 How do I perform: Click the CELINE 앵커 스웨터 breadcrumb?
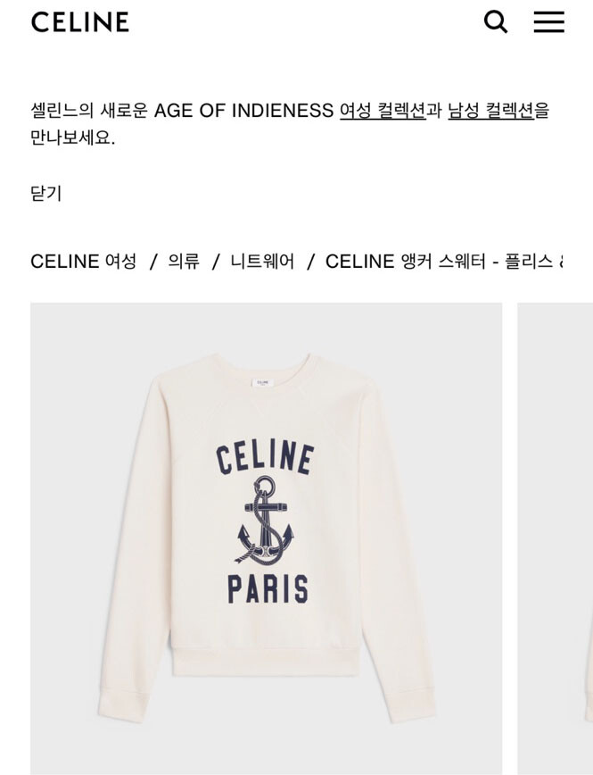[x=444, y=261]
